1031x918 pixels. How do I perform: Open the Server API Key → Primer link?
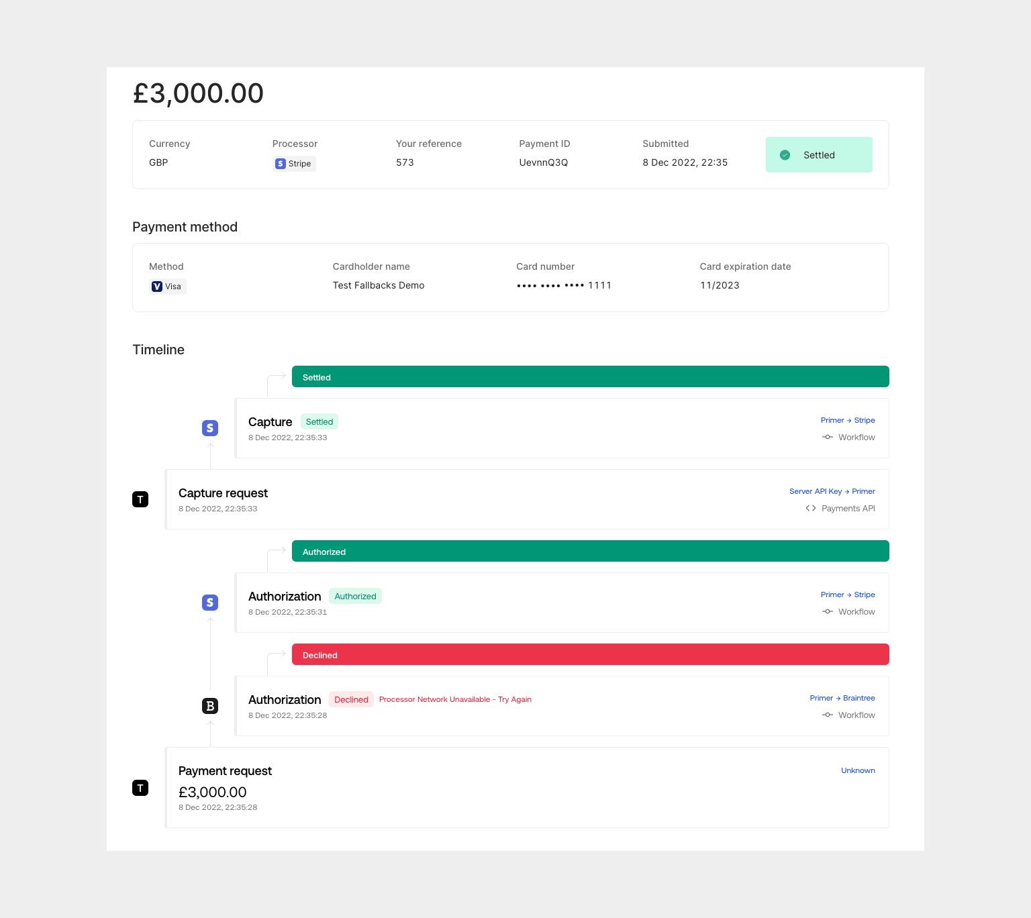(832, 492)
